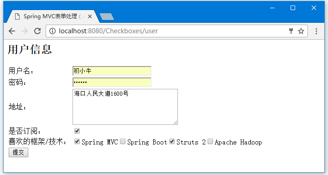Click the 密码 password field
This screenshot has width=328, height=175.
click(112, 82)
